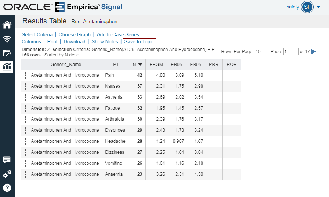This screenshot has width=329, height=197.
Task: Click EBGM value 4.00
Action: [156, 75]
